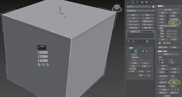
Task: Open the Hierarchy panel icon
Action: [x=137, y=2]
